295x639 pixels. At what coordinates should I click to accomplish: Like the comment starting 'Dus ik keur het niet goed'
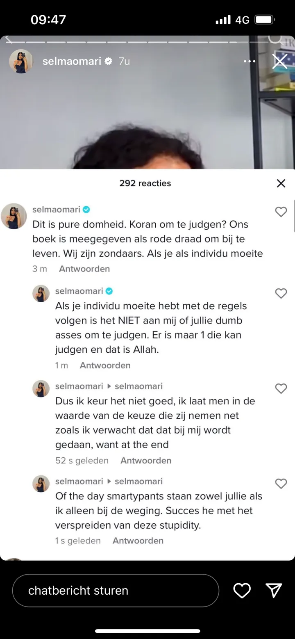(281, 388)
